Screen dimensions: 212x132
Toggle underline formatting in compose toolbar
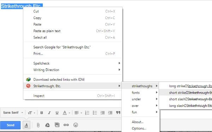(x=57, y=113)
